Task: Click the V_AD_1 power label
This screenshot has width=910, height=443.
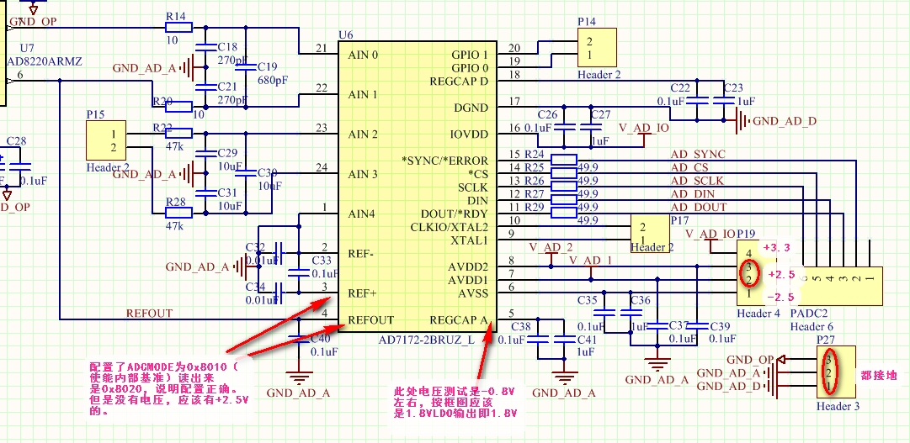Action: tap(590, 261)
